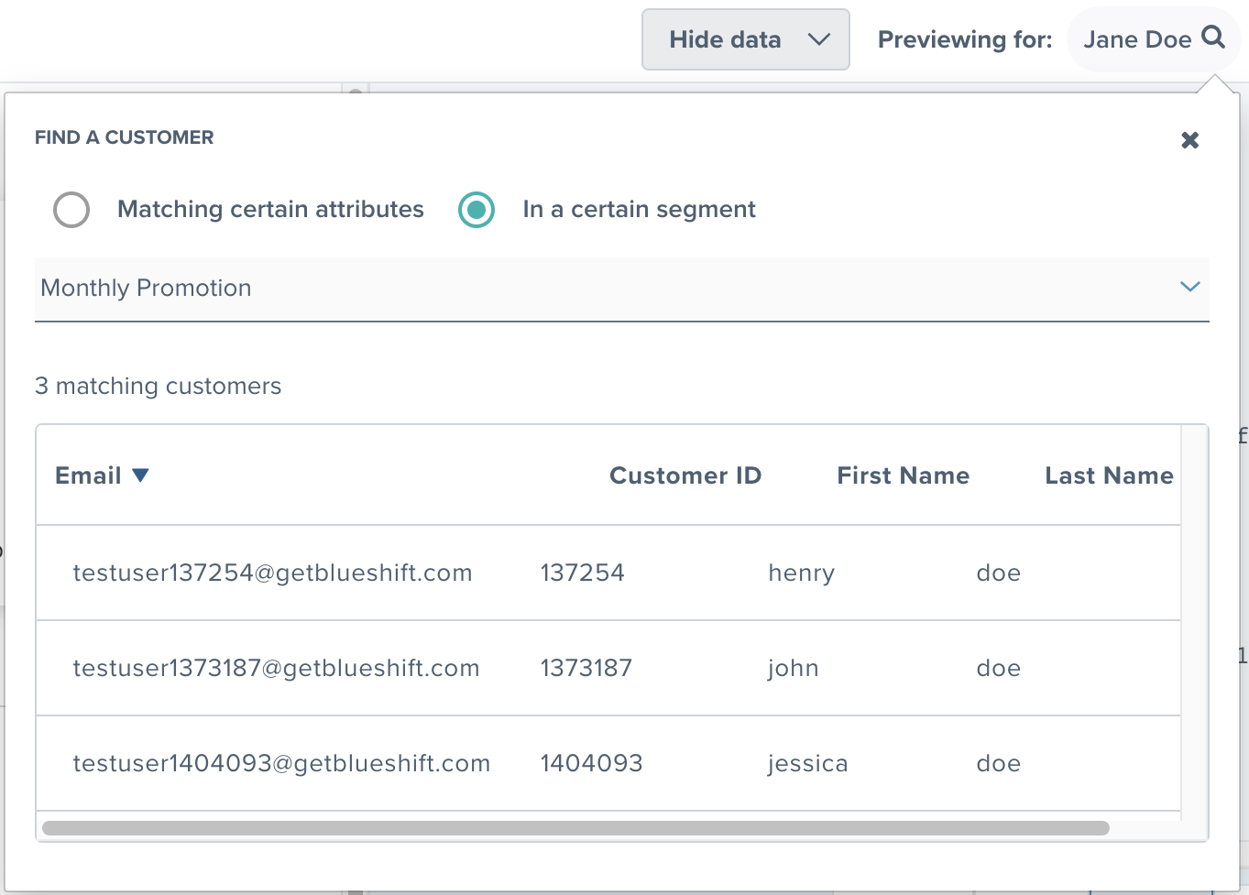Select In a certain segment radio button
This screenshot has height=895, width=1249.
click(x=477, y=210)
